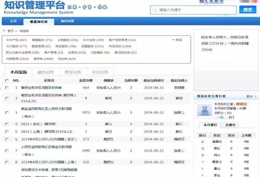Open the 内部管理 (2518) category

pyautogui.click(x=17, y=59)
